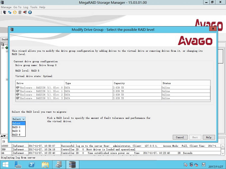Screen dimensions: 226x169
Task: Select the Slot: 0 drive row
Action: (x=113, y=88)
